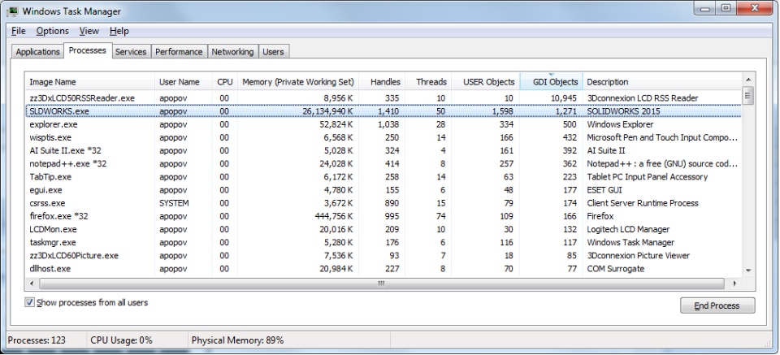Screen dimensions: 780x355
Task: Switch to the Applications tab
Action: coord(38,52)
